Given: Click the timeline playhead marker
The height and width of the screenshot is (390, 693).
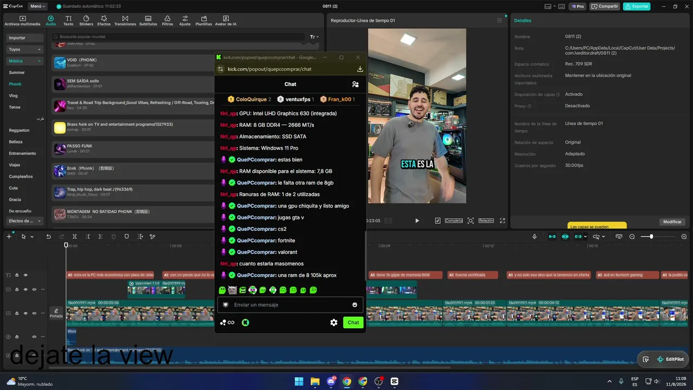Looking at the screenshot, I should coord(66,245).
